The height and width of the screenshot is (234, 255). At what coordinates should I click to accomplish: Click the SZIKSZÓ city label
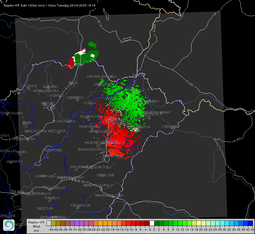tap(58, 95)
